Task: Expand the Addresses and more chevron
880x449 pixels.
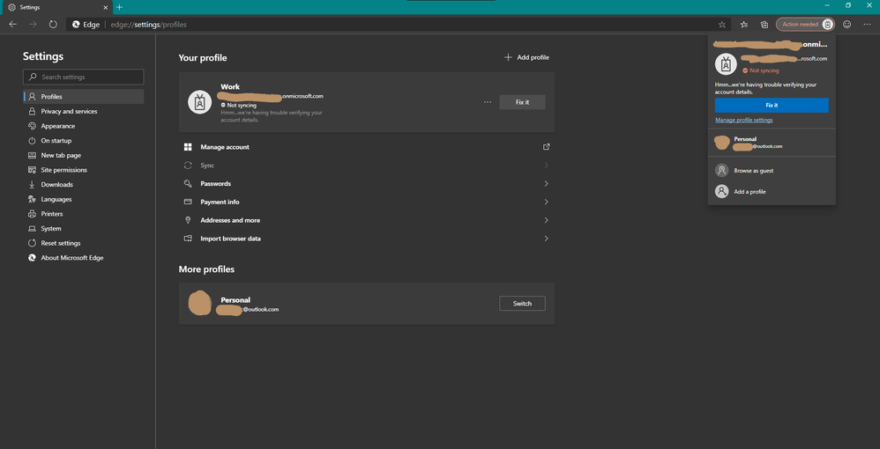Action: 546,220
